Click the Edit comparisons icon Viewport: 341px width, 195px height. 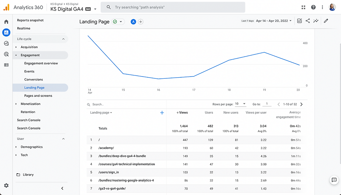299,21
